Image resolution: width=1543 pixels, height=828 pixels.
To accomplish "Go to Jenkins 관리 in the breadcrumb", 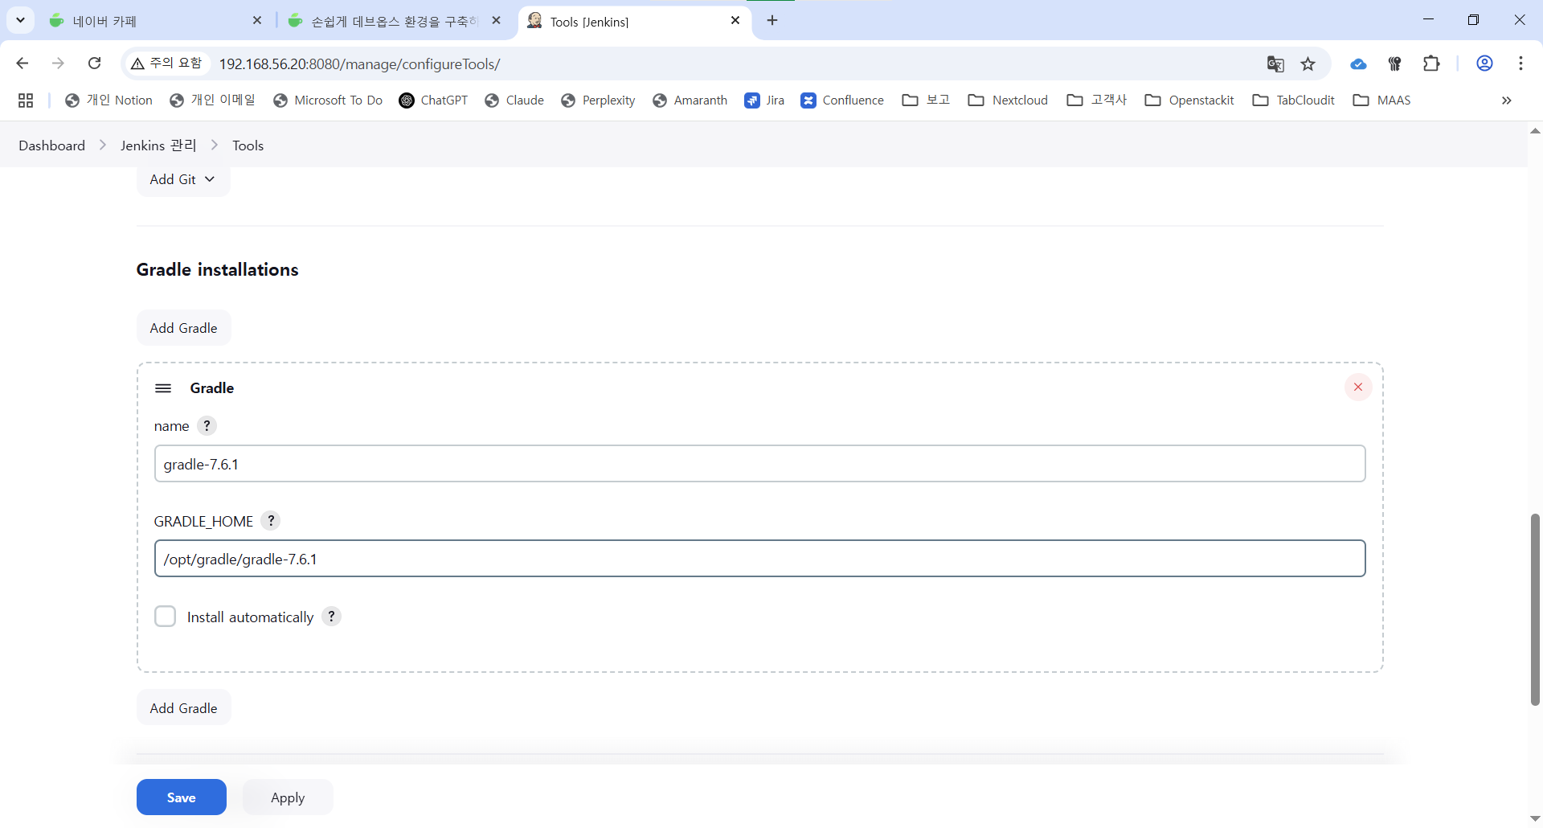I will coord(158,146).
